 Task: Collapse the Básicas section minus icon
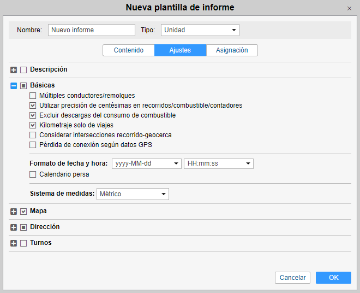[x=14, y=86]
